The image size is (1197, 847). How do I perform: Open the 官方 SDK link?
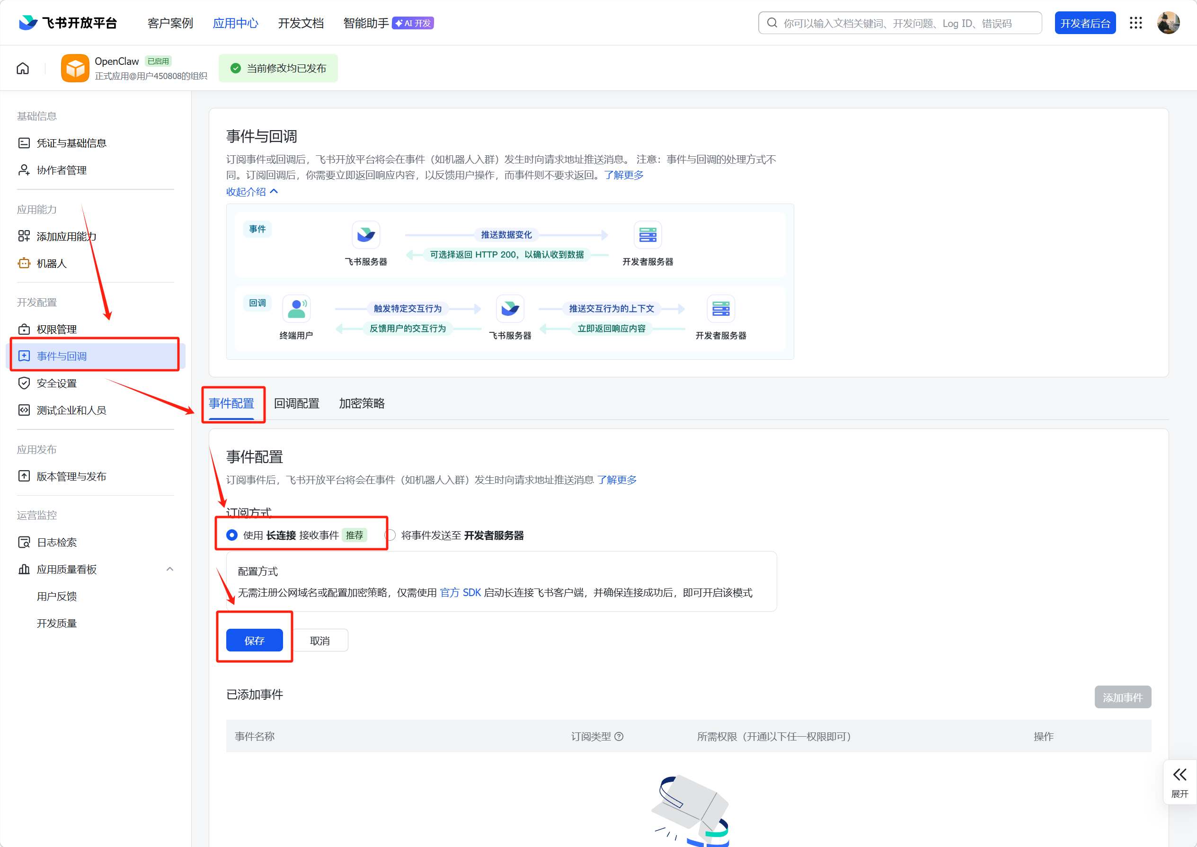click(461, 592)
